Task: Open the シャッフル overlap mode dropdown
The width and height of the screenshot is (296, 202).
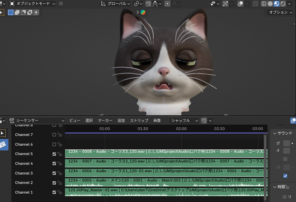Action: coord(184,121)
